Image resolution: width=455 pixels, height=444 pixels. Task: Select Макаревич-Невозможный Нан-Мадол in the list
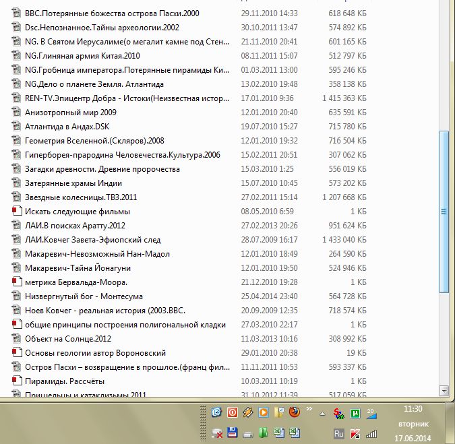(87, 254)
